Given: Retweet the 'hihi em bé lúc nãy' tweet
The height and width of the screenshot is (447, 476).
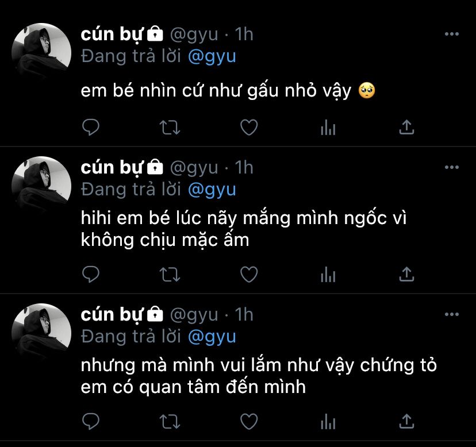Looking at the screenshot, I should pyautogui.click(x=170, y=275).
